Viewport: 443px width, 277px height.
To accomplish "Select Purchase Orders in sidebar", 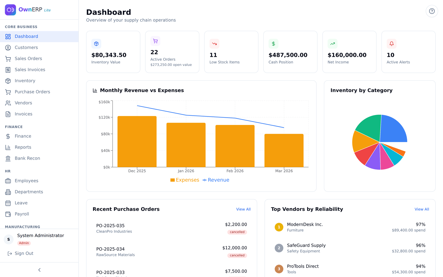I will click(39, 92).
